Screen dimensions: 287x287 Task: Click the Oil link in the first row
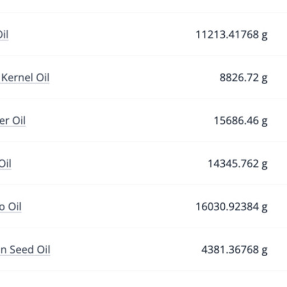click(4, 35)
